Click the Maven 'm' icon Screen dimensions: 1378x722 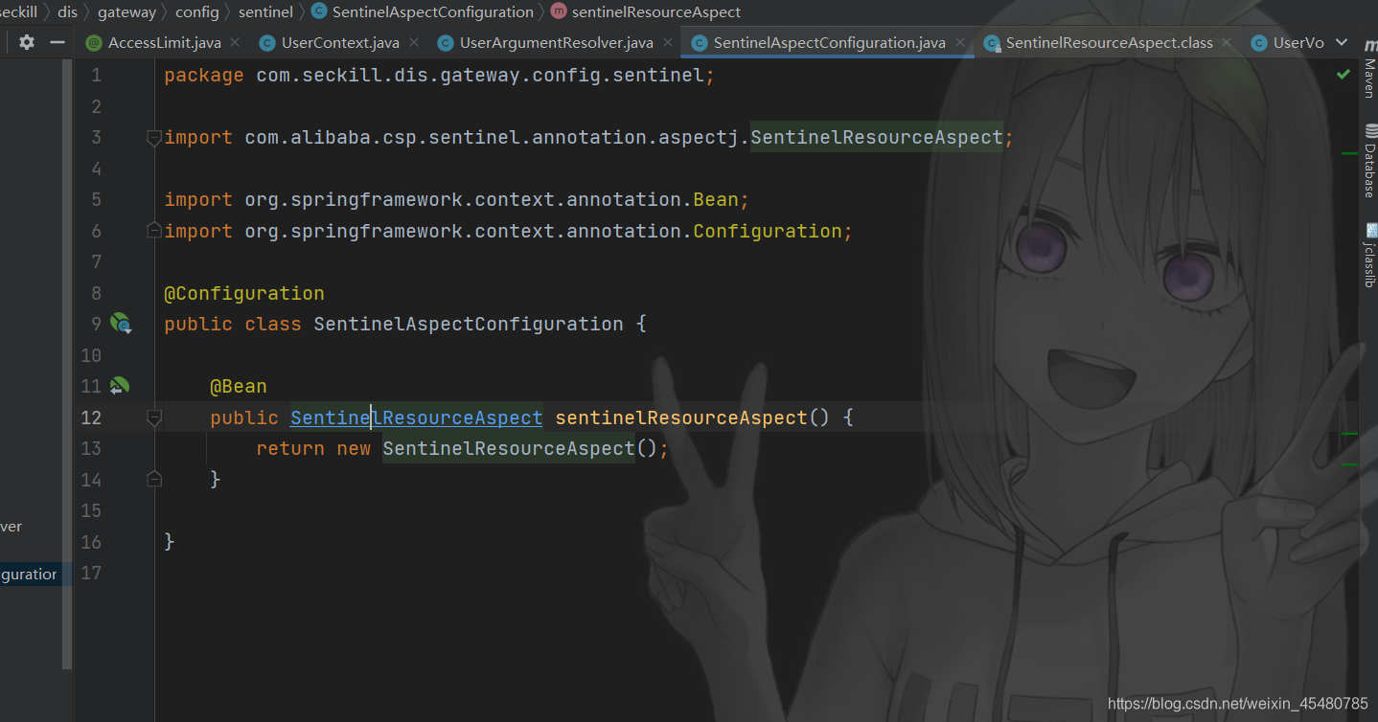tap(1370, 45)
